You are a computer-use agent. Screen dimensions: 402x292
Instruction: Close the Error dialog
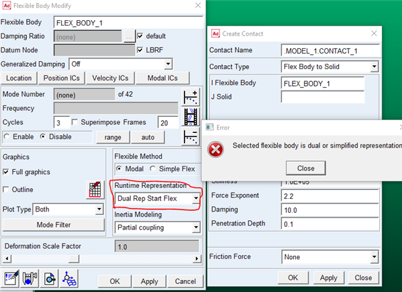[305, 168]
